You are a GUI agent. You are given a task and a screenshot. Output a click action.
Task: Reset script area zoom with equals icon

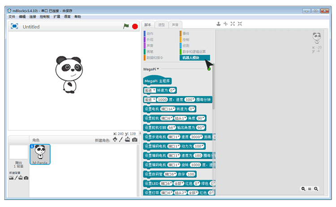tap(310, 189)
